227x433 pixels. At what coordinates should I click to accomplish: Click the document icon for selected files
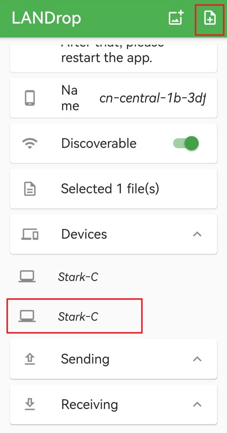click(30, 189)
